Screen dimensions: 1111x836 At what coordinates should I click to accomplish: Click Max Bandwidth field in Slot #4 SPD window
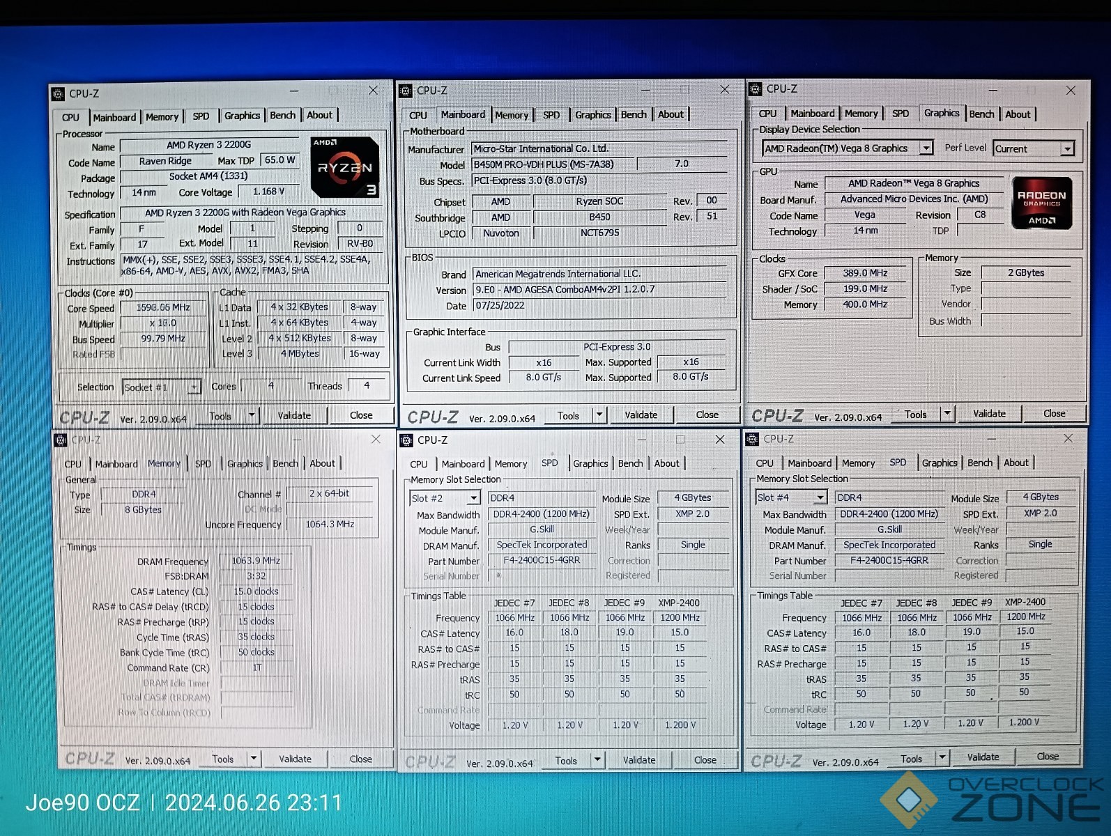point(889,514)
